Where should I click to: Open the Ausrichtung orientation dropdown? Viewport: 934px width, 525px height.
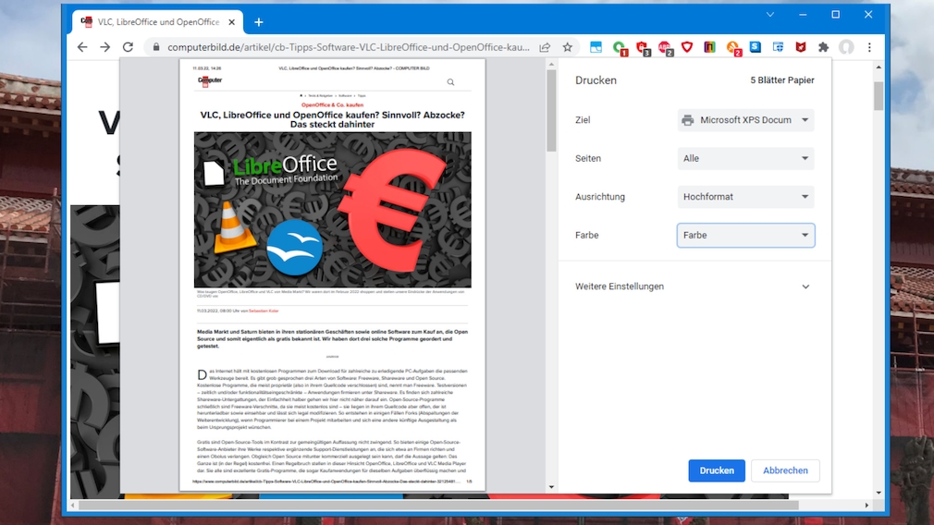click(745, 197)
